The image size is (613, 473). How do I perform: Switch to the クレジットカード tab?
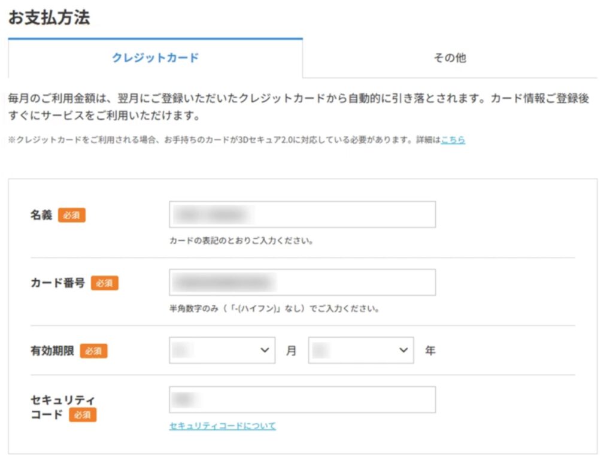pyautogui.click(x=155, y=58)
